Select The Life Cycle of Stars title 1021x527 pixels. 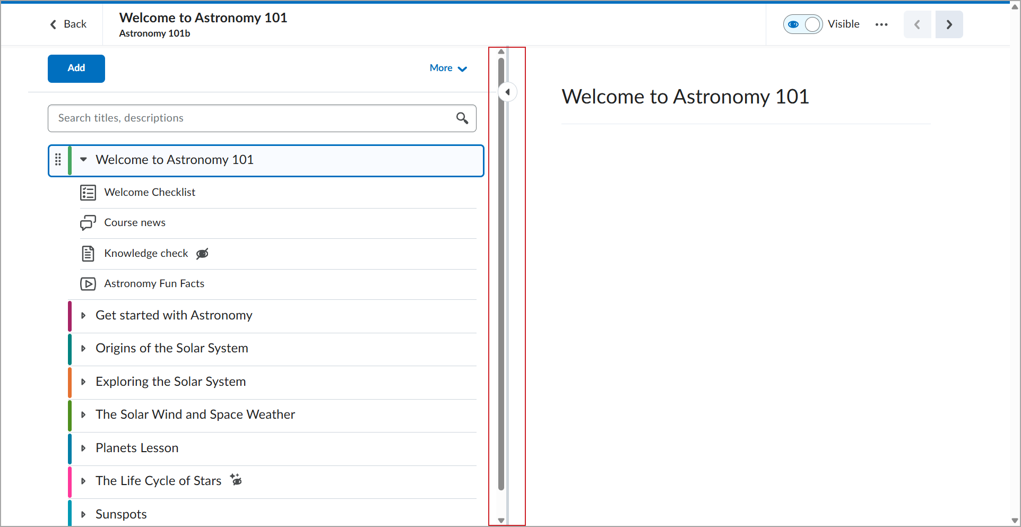click(x=159, y=481)
